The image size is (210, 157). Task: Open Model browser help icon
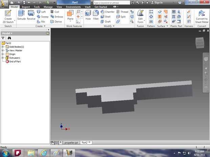47,33
